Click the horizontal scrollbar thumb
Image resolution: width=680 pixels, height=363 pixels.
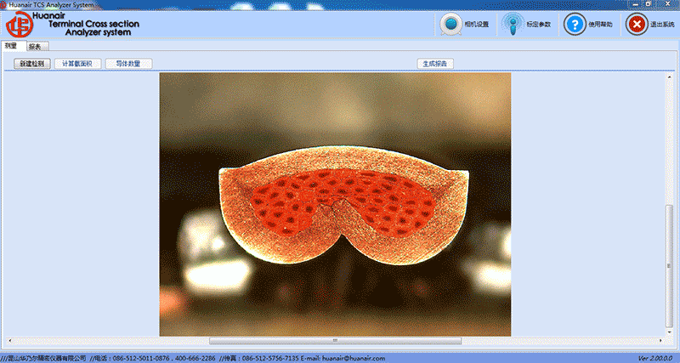335,341
